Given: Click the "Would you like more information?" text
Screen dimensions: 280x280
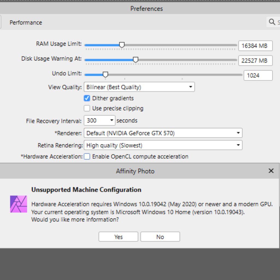Looking at the screenshot, I should tap(75, 220).
